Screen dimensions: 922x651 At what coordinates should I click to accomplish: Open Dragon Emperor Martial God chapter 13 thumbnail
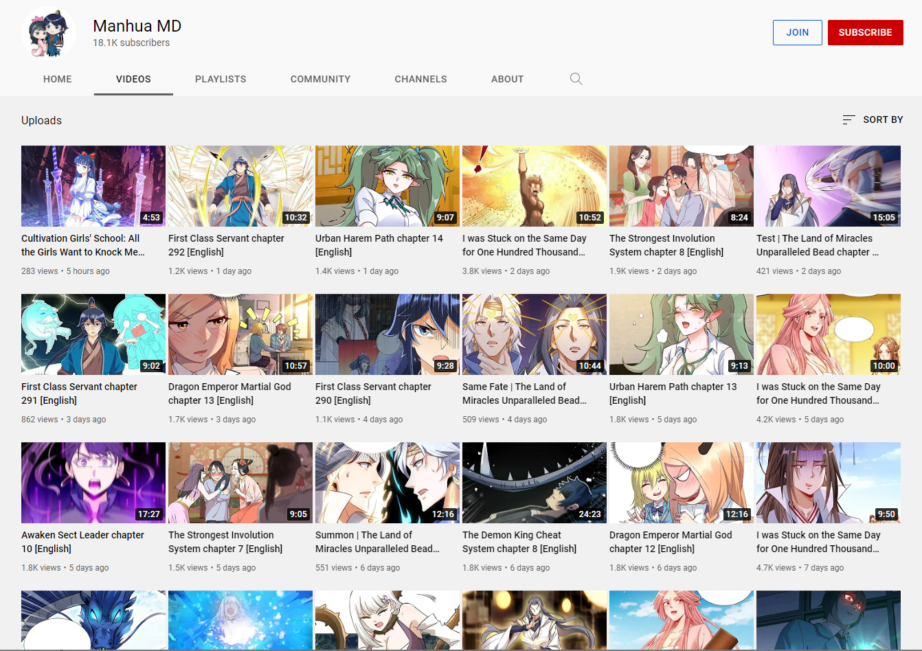tap(240, 334)
